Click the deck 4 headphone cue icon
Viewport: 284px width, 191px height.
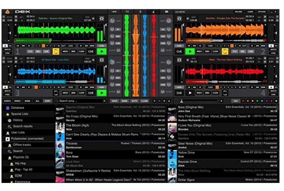[179, 60]
